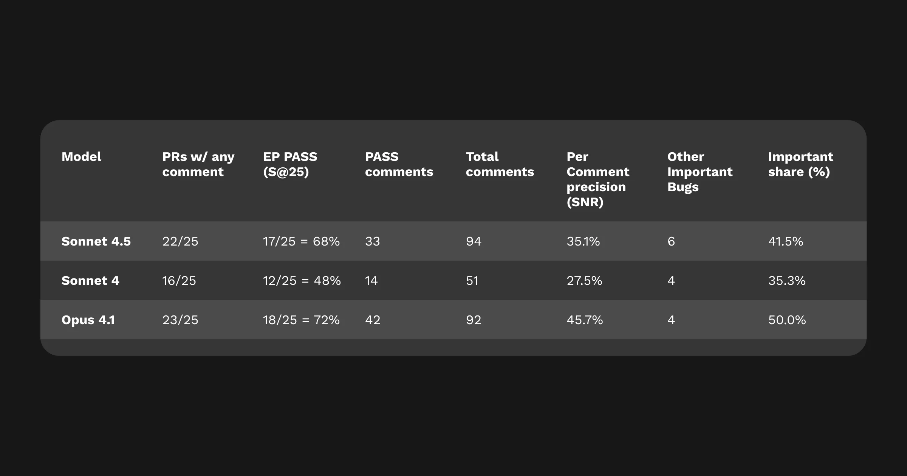Click Opus 4.1's PASS comments value 42

tap(373, 320)
